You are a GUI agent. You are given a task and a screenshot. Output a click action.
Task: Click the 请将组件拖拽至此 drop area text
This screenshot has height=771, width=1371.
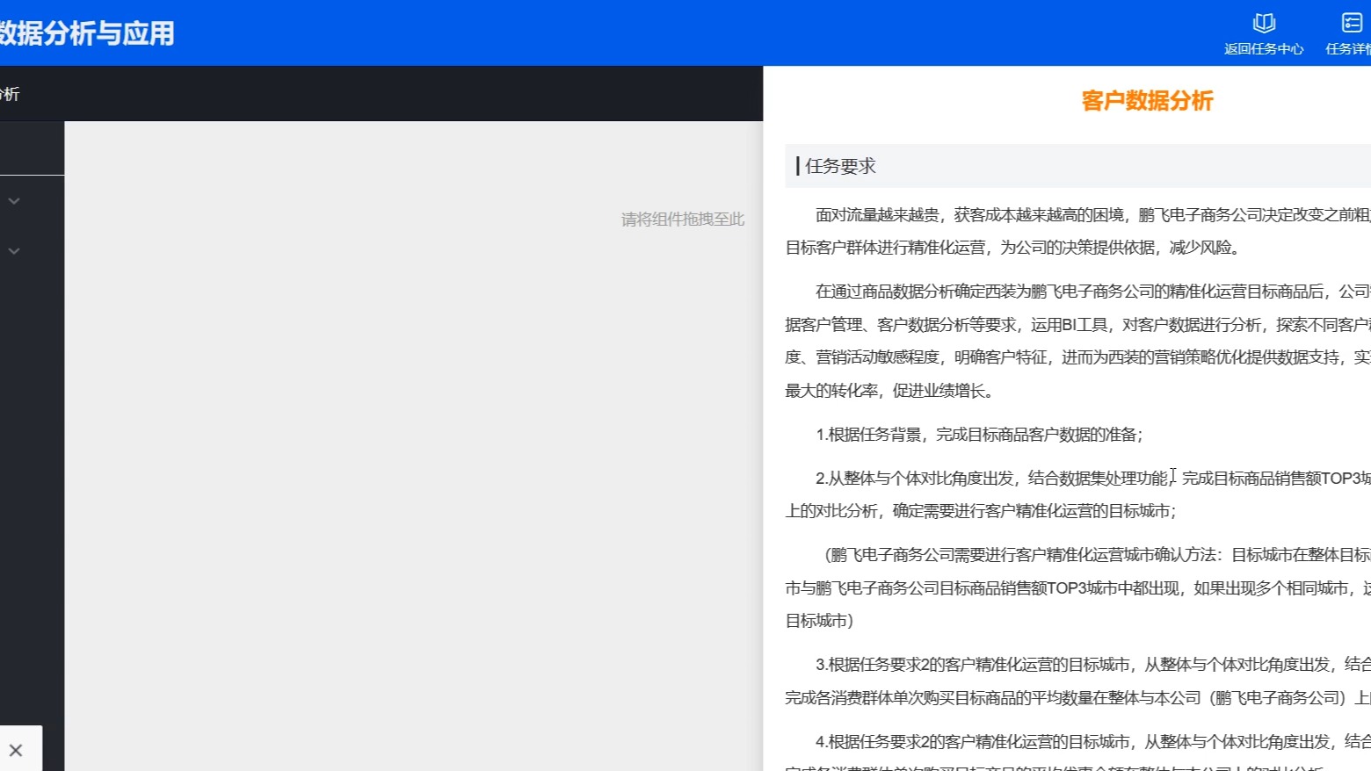click(x=683, y=220)
